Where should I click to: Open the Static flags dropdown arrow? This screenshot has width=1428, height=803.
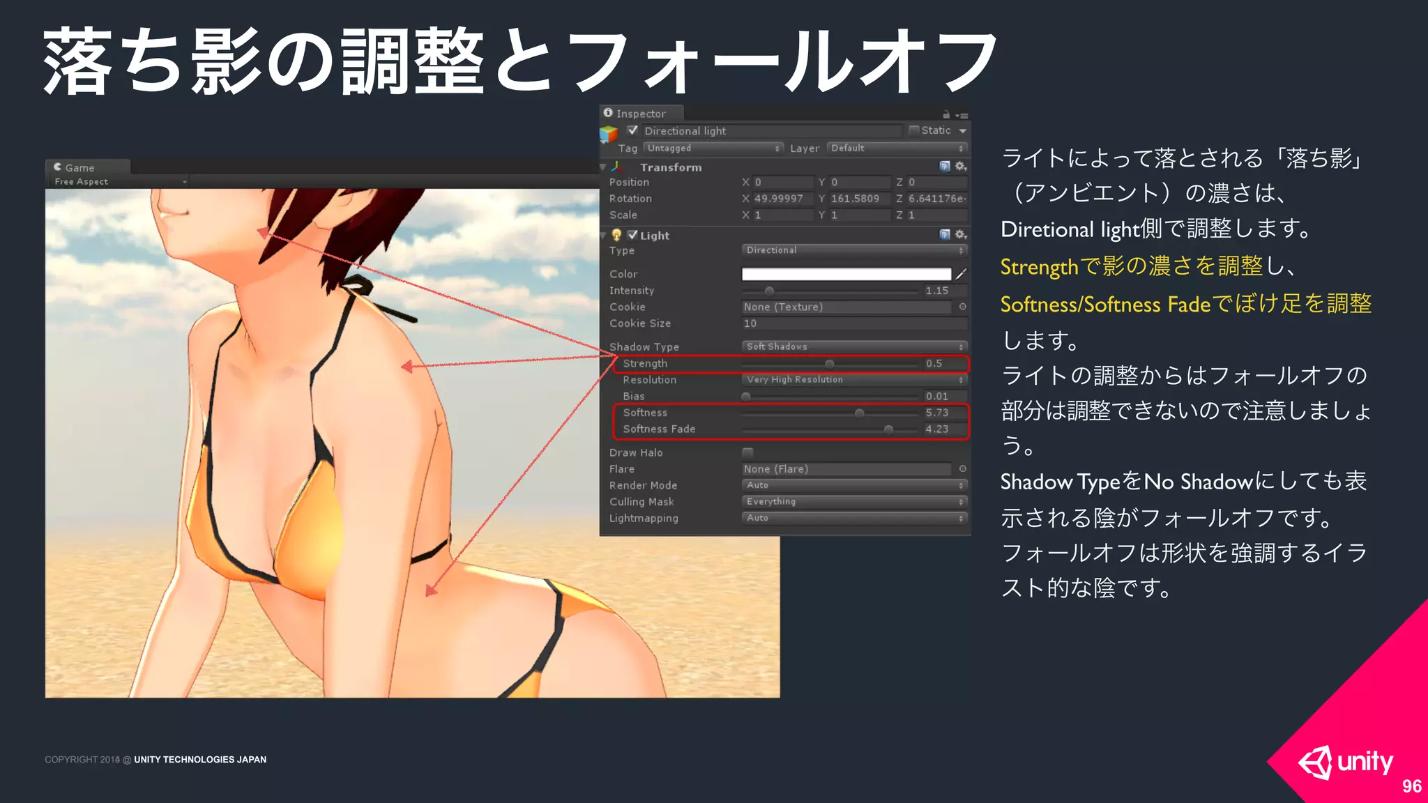(963, 131)
